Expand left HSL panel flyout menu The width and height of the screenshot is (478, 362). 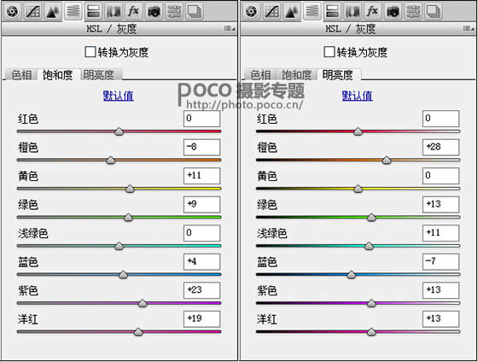230,28
